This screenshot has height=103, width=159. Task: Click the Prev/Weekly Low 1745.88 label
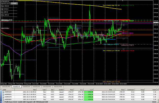pos(111,51)
